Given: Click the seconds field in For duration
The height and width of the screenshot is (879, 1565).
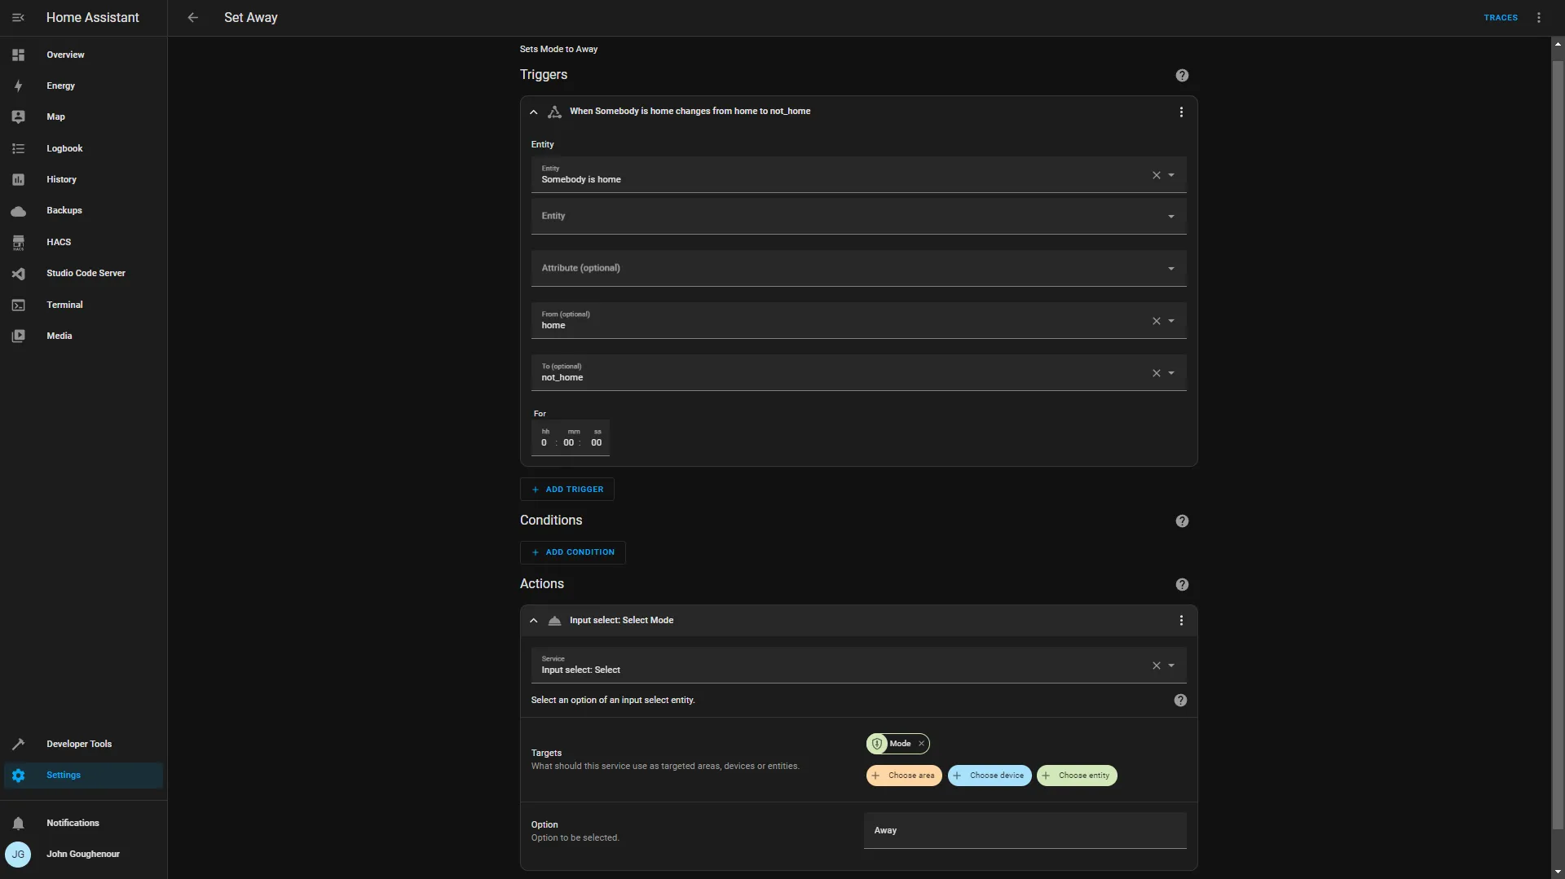Looking at the screenshot, I should (597, 442).
